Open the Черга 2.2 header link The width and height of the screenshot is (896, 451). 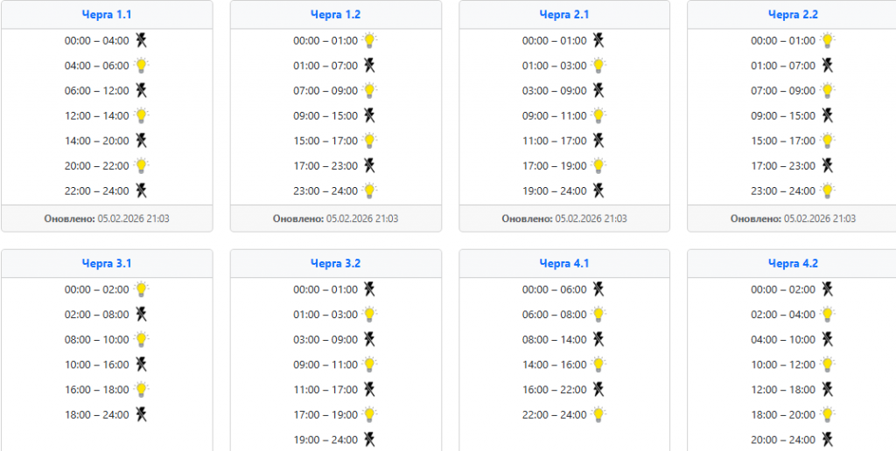point(793,15)
